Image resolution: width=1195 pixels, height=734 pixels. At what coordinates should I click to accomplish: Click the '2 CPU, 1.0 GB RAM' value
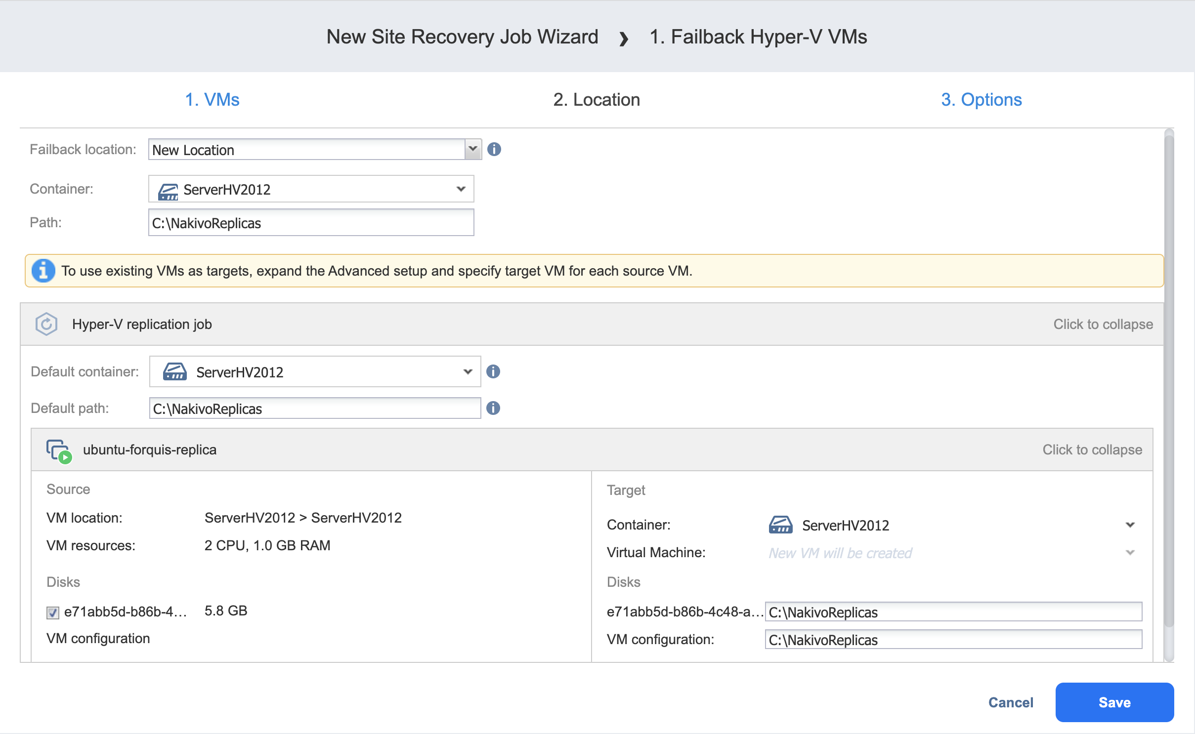pyautogui.click(x=267, y=545)
